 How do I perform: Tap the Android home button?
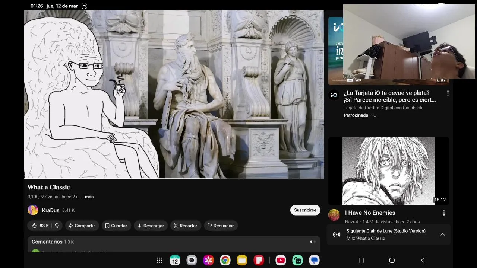392,260
